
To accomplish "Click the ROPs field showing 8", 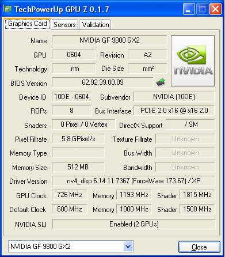I will coord(71,111).
